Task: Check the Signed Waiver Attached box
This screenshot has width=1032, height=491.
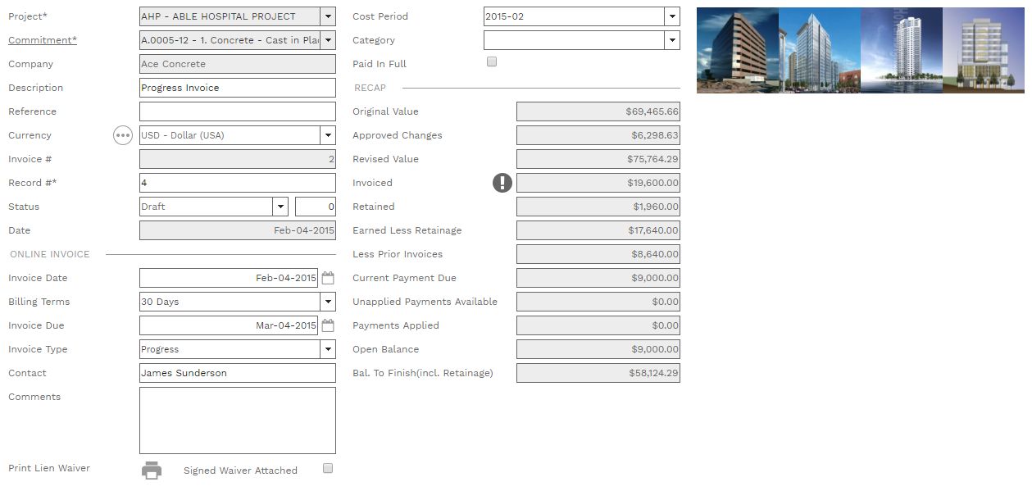Action: coord(328,469)
